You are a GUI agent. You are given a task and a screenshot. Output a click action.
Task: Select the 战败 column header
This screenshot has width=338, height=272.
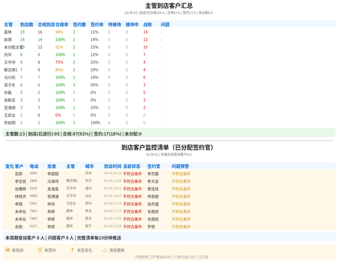pyautogui.click(x=147, y=24)
